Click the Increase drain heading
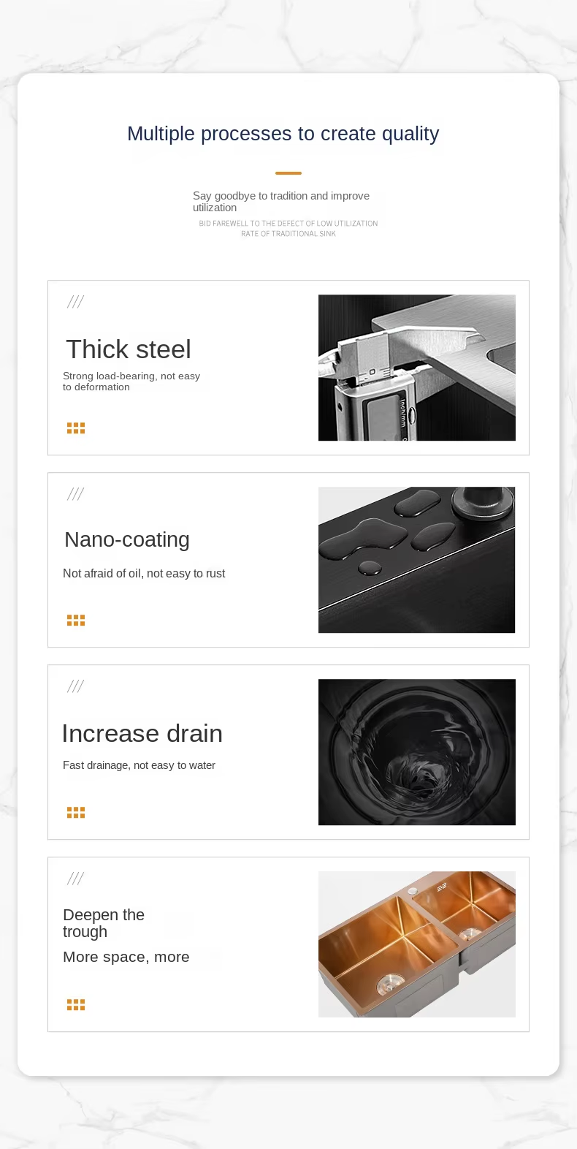577x1149 pixels. pyautogui.click(x=142, y=733)
